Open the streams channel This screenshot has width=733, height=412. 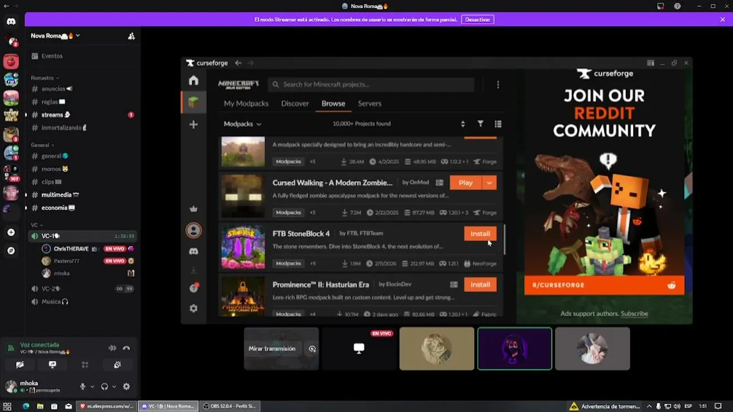coord(83,115)
